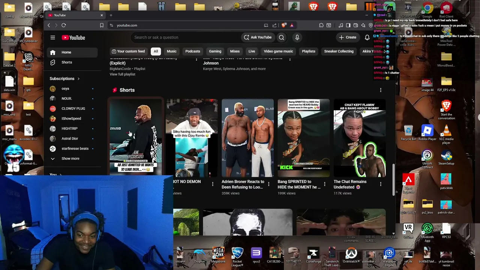This screenshot has height=270, width=480.
Task: Open options for 'Bang SPRINTED to HIDE' short
Action: click(324, 184)
